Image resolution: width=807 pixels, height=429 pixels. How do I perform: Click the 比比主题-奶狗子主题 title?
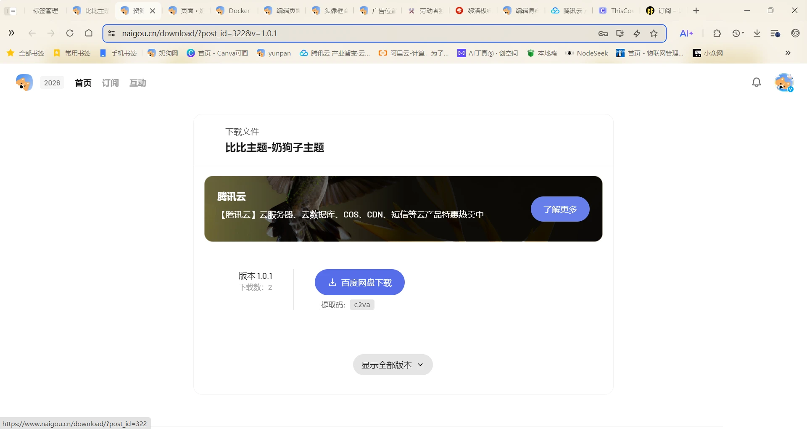coord(275,148)
